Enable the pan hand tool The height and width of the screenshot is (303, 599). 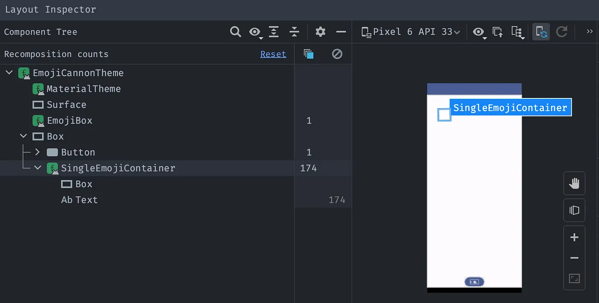point(574,184)
